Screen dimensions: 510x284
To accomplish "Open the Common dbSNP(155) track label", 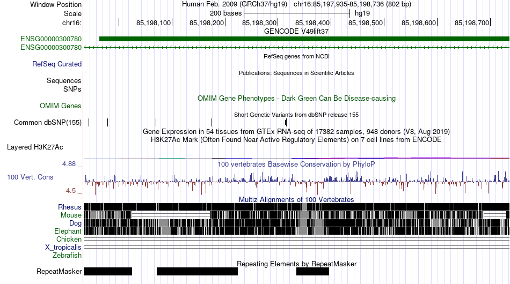I will coord(48,122).
